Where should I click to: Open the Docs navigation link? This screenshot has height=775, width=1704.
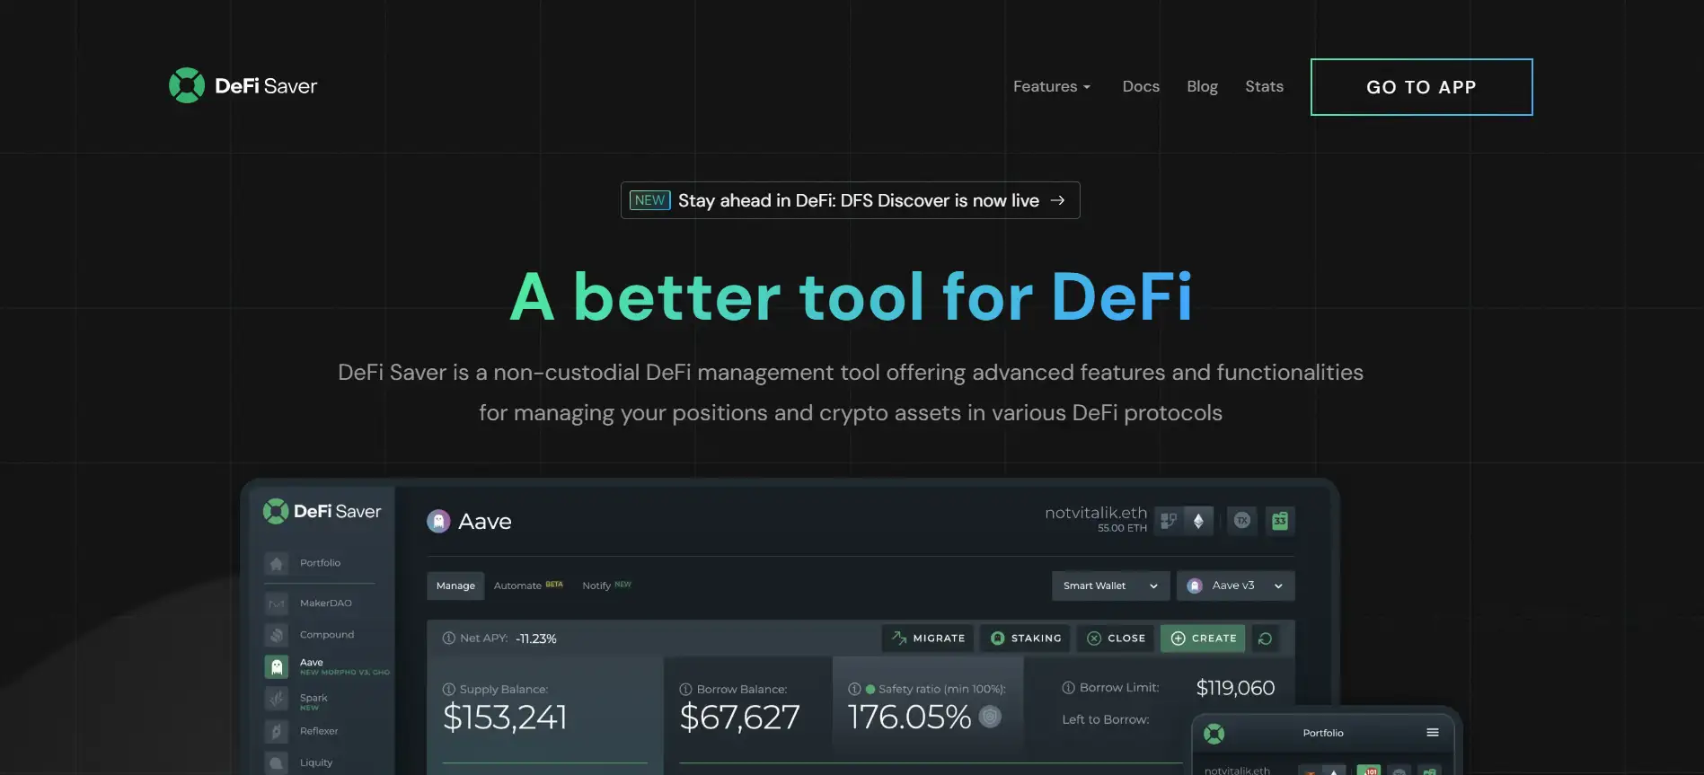pos(1141,87)
